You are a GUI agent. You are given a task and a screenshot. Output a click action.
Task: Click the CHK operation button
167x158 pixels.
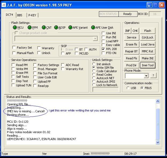(135, 31)
